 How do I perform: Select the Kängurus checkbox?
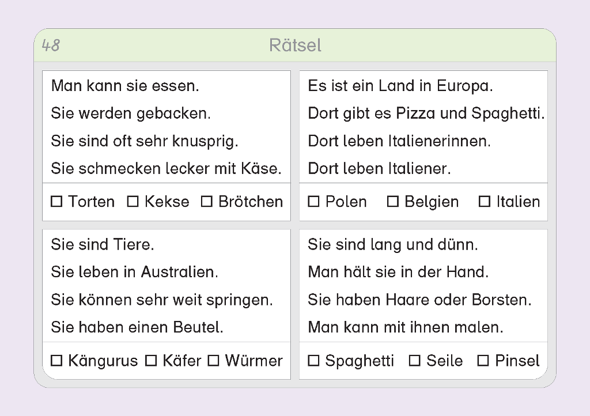[56, 361]
